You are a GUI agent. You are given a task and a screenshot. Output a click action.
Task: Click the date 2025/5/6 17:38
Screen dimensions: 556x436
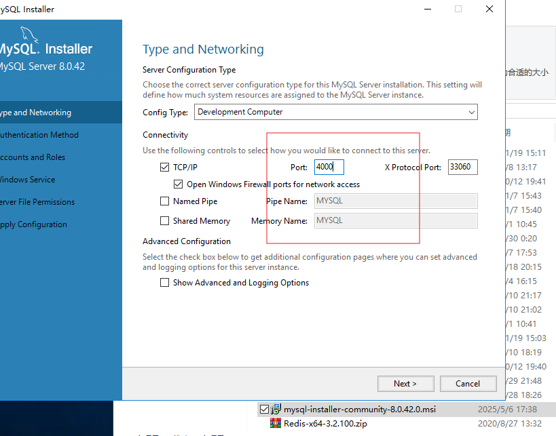(x=507, y=410)
